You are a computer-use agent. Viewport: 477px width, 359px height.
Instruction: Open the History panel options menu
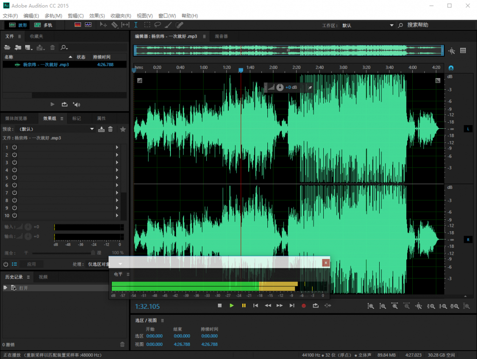coord(28,277)
